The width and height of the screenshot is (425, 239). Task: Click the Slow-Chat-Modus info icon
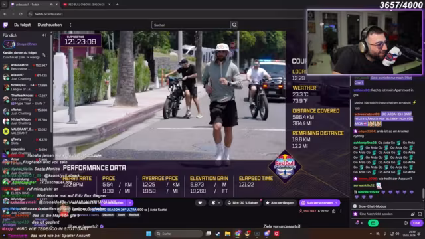coord(355,206)
